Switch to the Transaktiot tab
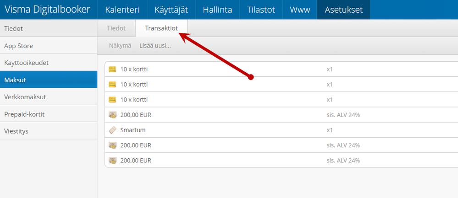Viewport: 458px width, 198px height. (x=161, y=28)
